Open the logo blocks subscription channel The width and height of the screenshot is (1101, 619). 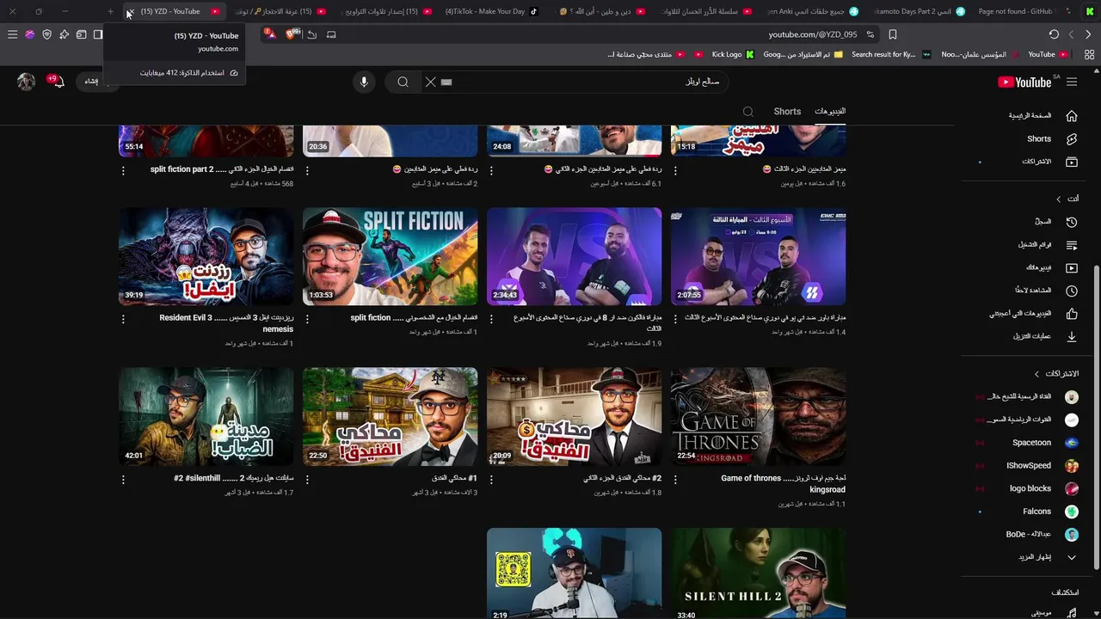[1029, 488]
